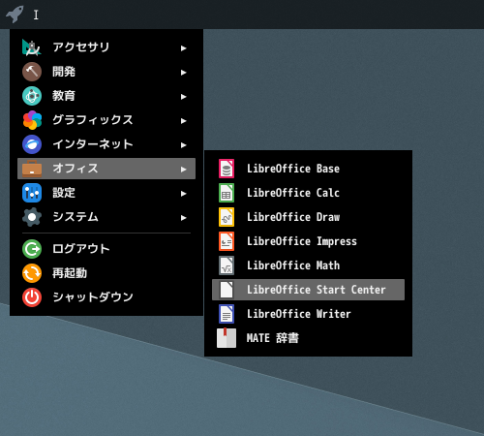484x436 pixels.
Task: Launch LibreOffice Start Center entry
Action: coord(308,290)
